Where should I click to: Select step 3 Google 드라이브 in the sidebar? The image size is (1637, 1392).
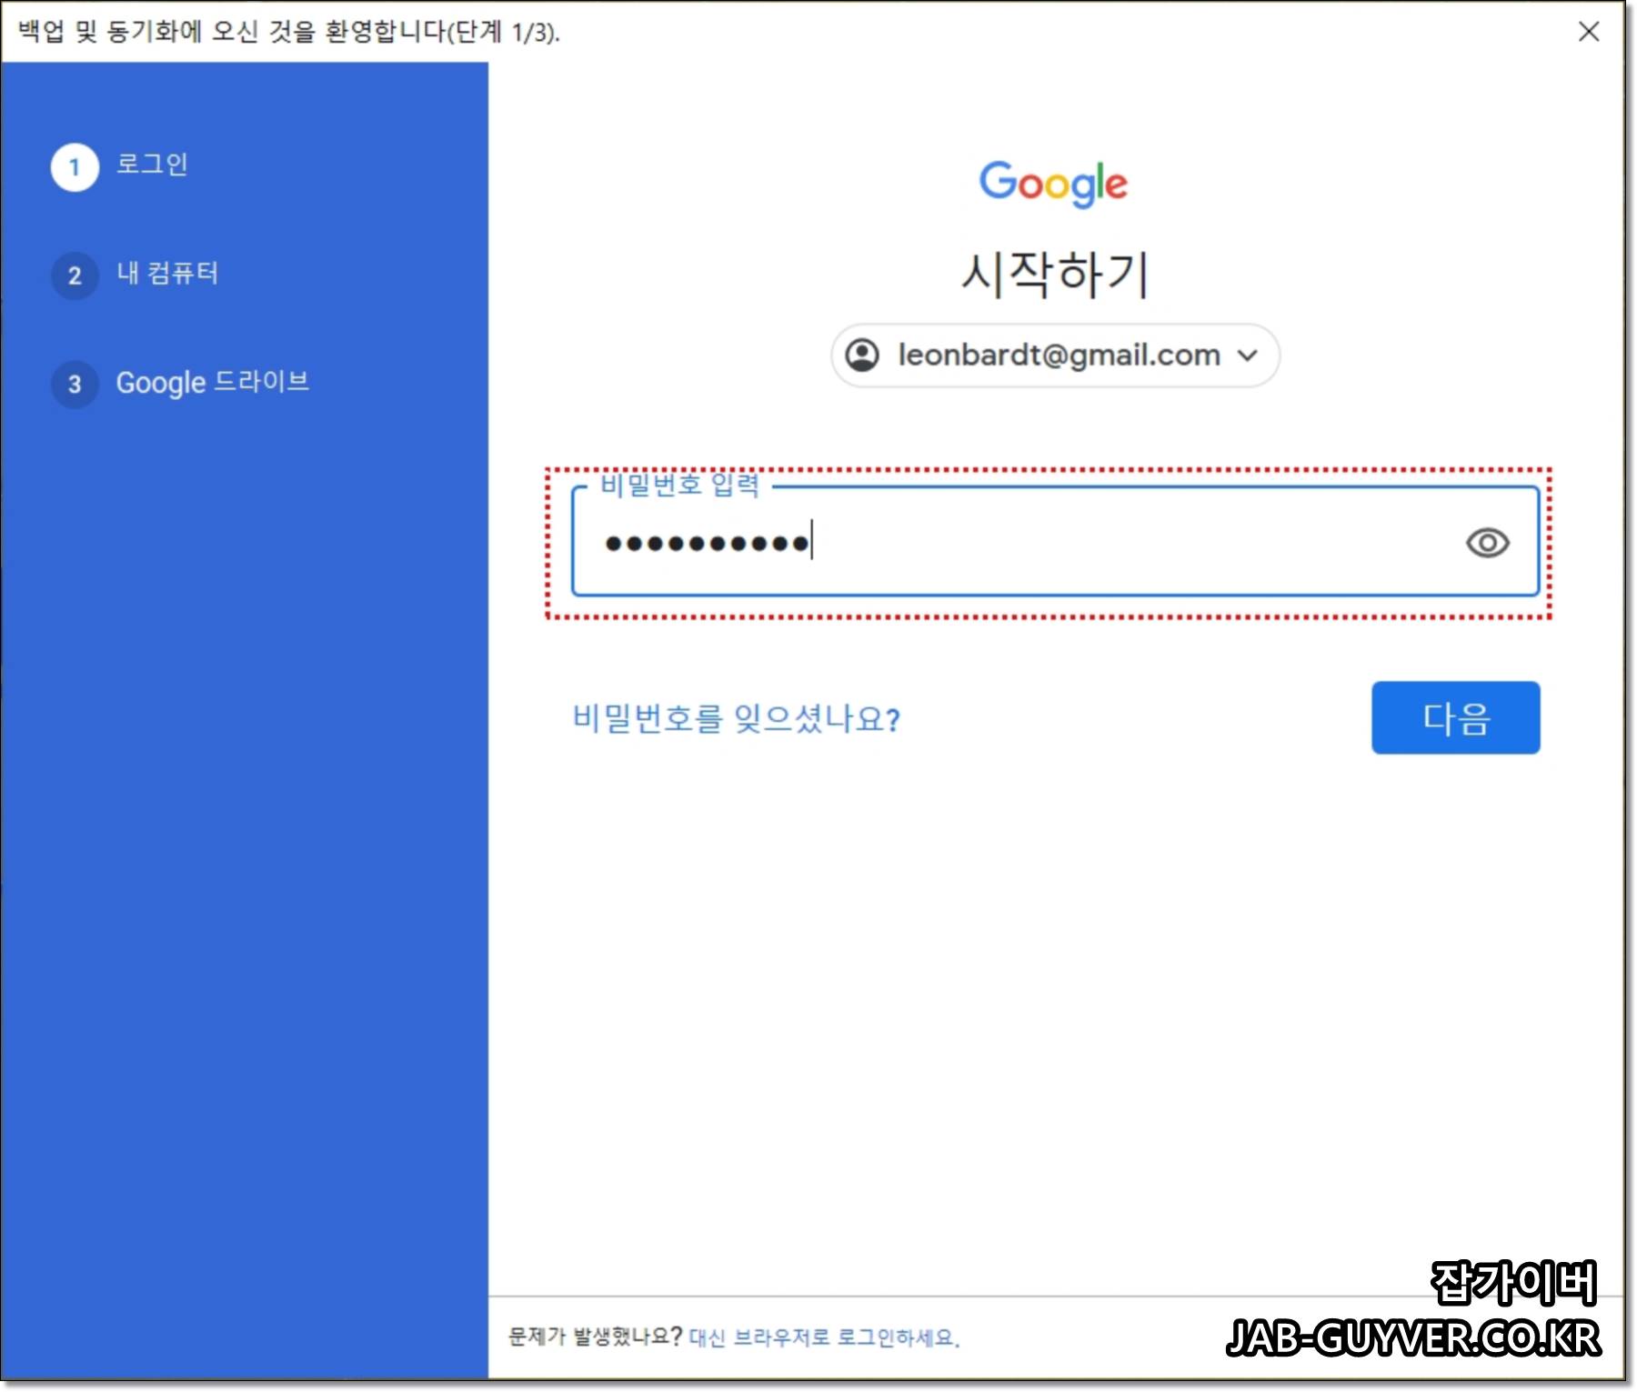(180, 383)
